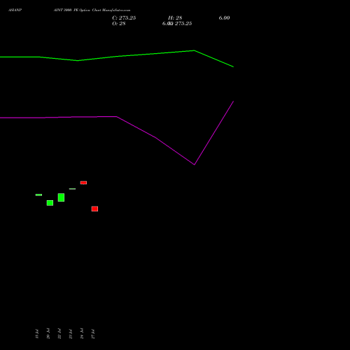
Task: Click the purple indicator line
Action: 117,117
